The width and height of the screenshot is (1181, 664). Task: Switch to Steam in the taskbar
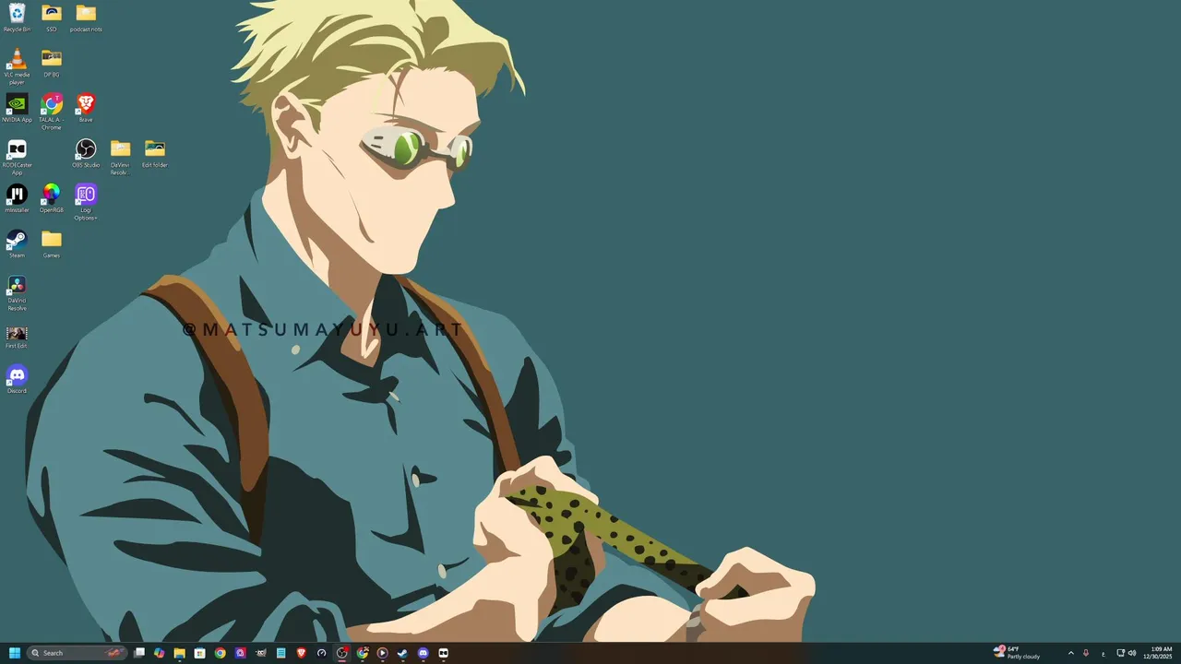point(402,653)
